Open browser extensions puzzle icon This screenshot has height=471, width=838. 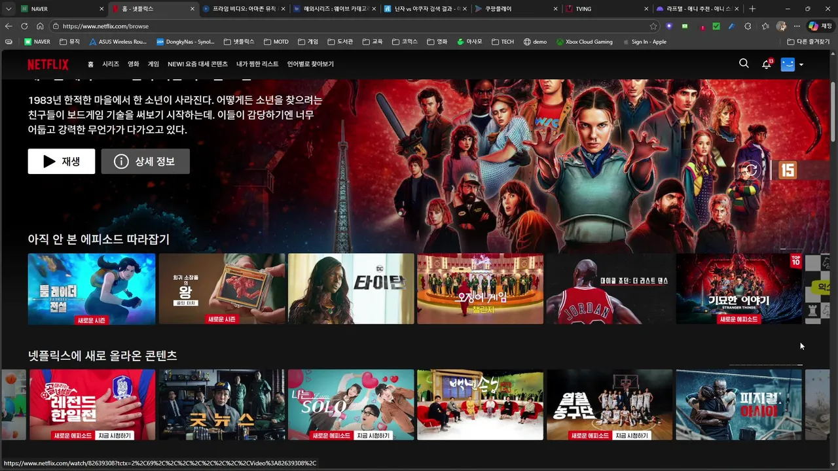pyautogui.click(x=748, y=26)
